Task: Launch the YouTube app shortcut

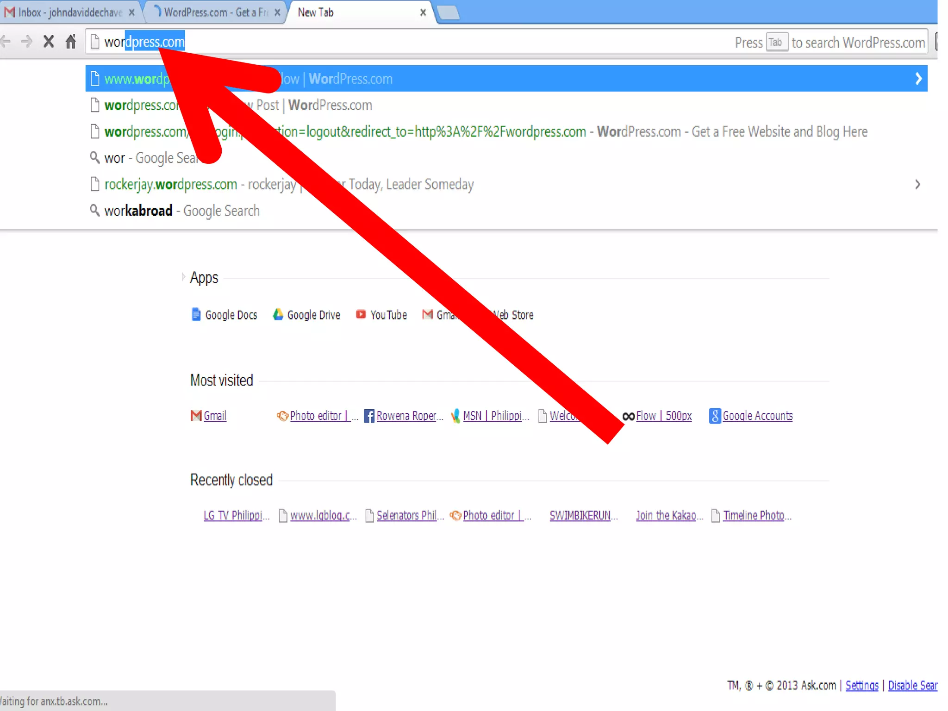Action: (x=381, y=315)
